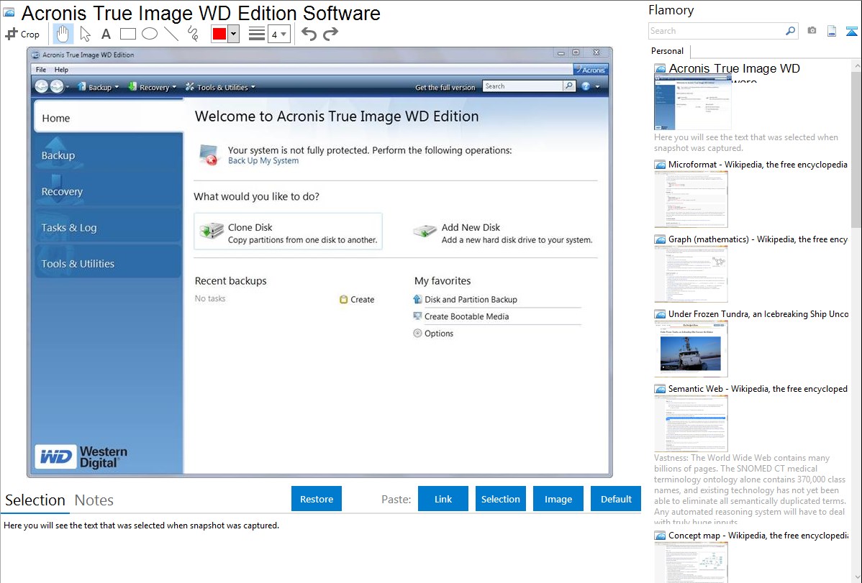Screen dimensions: 862x583
Task: Click the Western Digital logo
Action: [81, 456]
